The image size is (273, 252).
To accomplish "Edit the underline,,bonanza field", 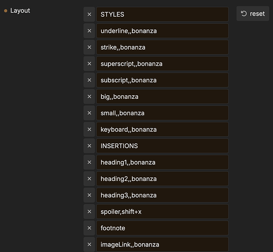I will (x=163, y=31).
